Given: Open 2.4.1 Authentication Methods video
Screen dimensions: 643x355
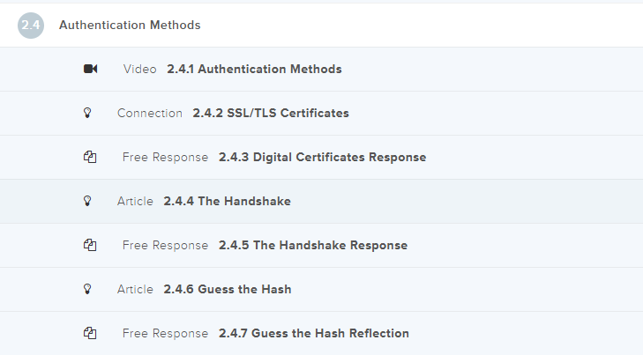Looking at the screenshot, I should 254,69.
